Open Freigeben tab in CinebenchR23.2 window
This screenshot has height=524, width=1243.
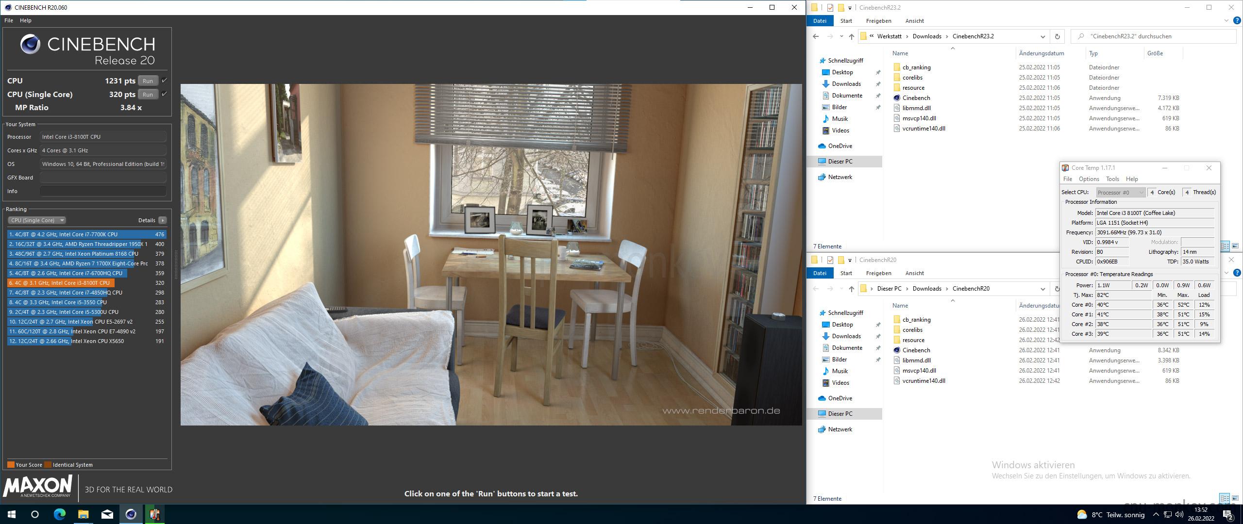(878, 21)
